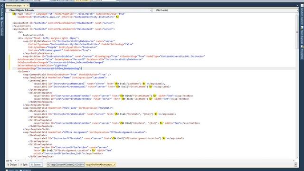
Task: Click the <Columns> tag line
Action: [24, 72]
